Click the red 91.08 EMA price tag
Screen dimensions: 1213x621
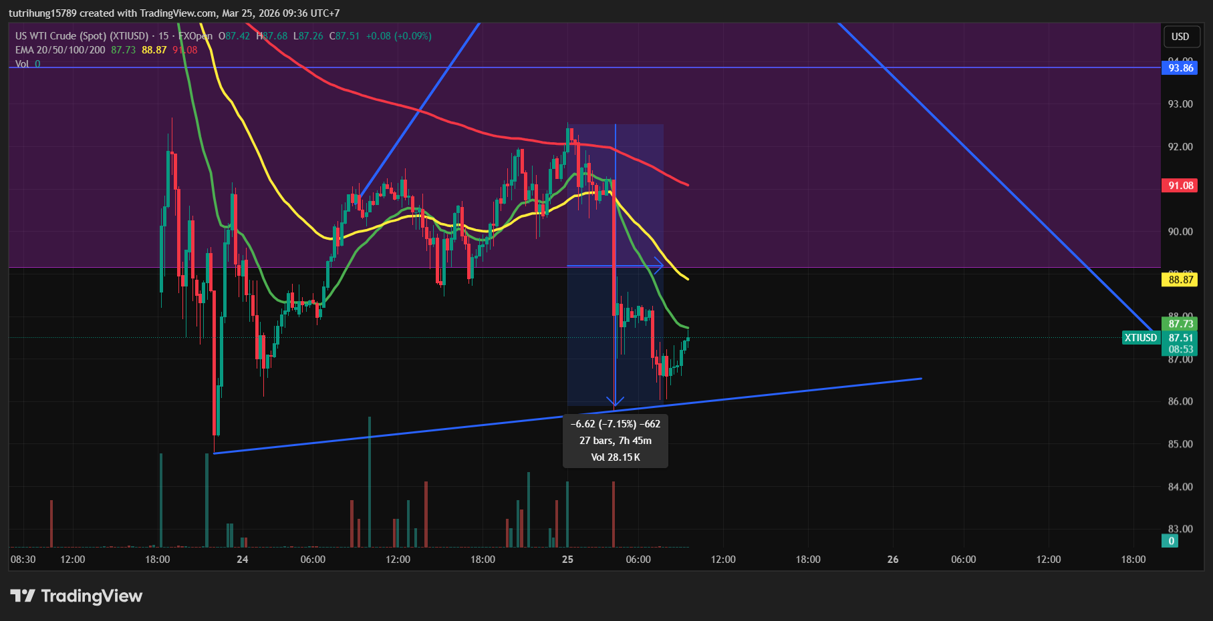point(1180,186)
